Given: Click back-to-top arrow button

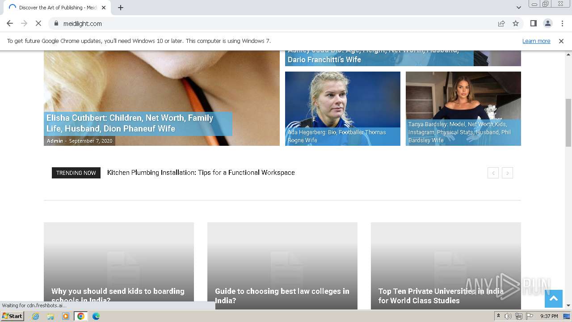Looking at the screenshot, I should (x=553, y=298).
